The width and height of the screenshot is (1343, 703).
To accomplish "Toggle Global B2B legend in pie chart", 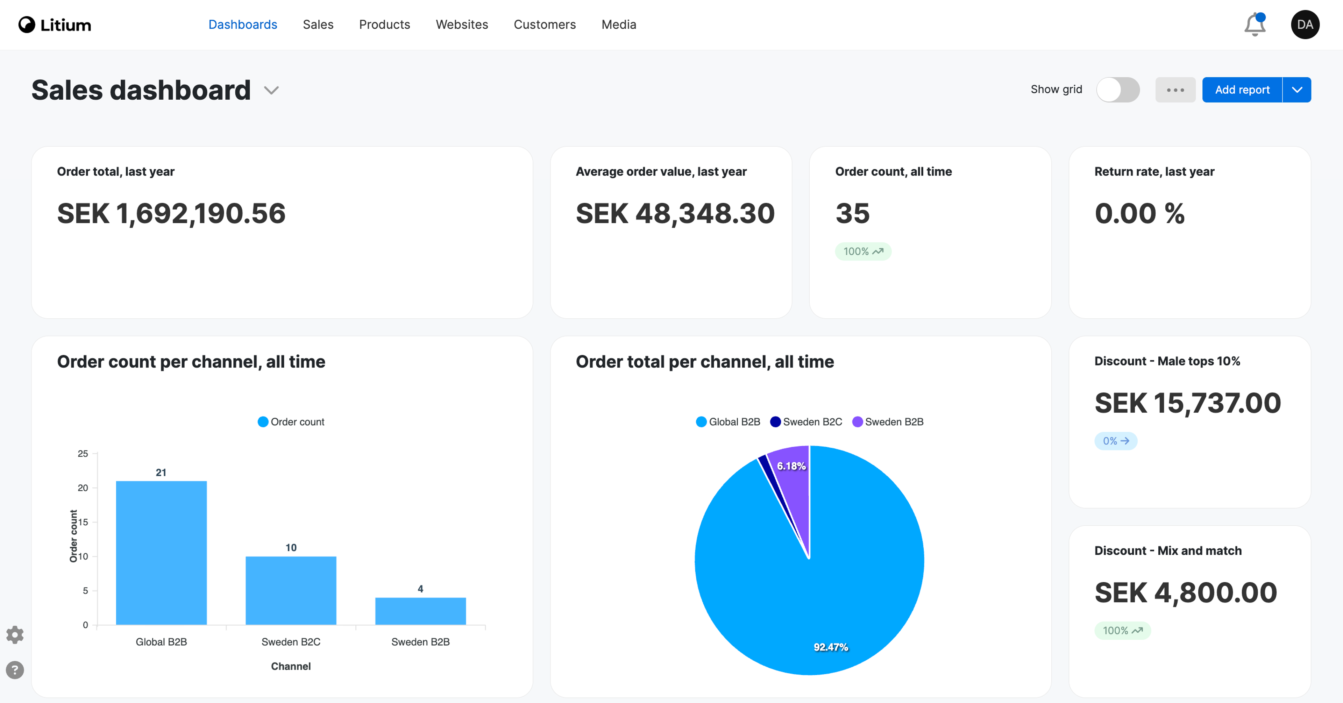I will pyautogui.click(x=728, y=421).
